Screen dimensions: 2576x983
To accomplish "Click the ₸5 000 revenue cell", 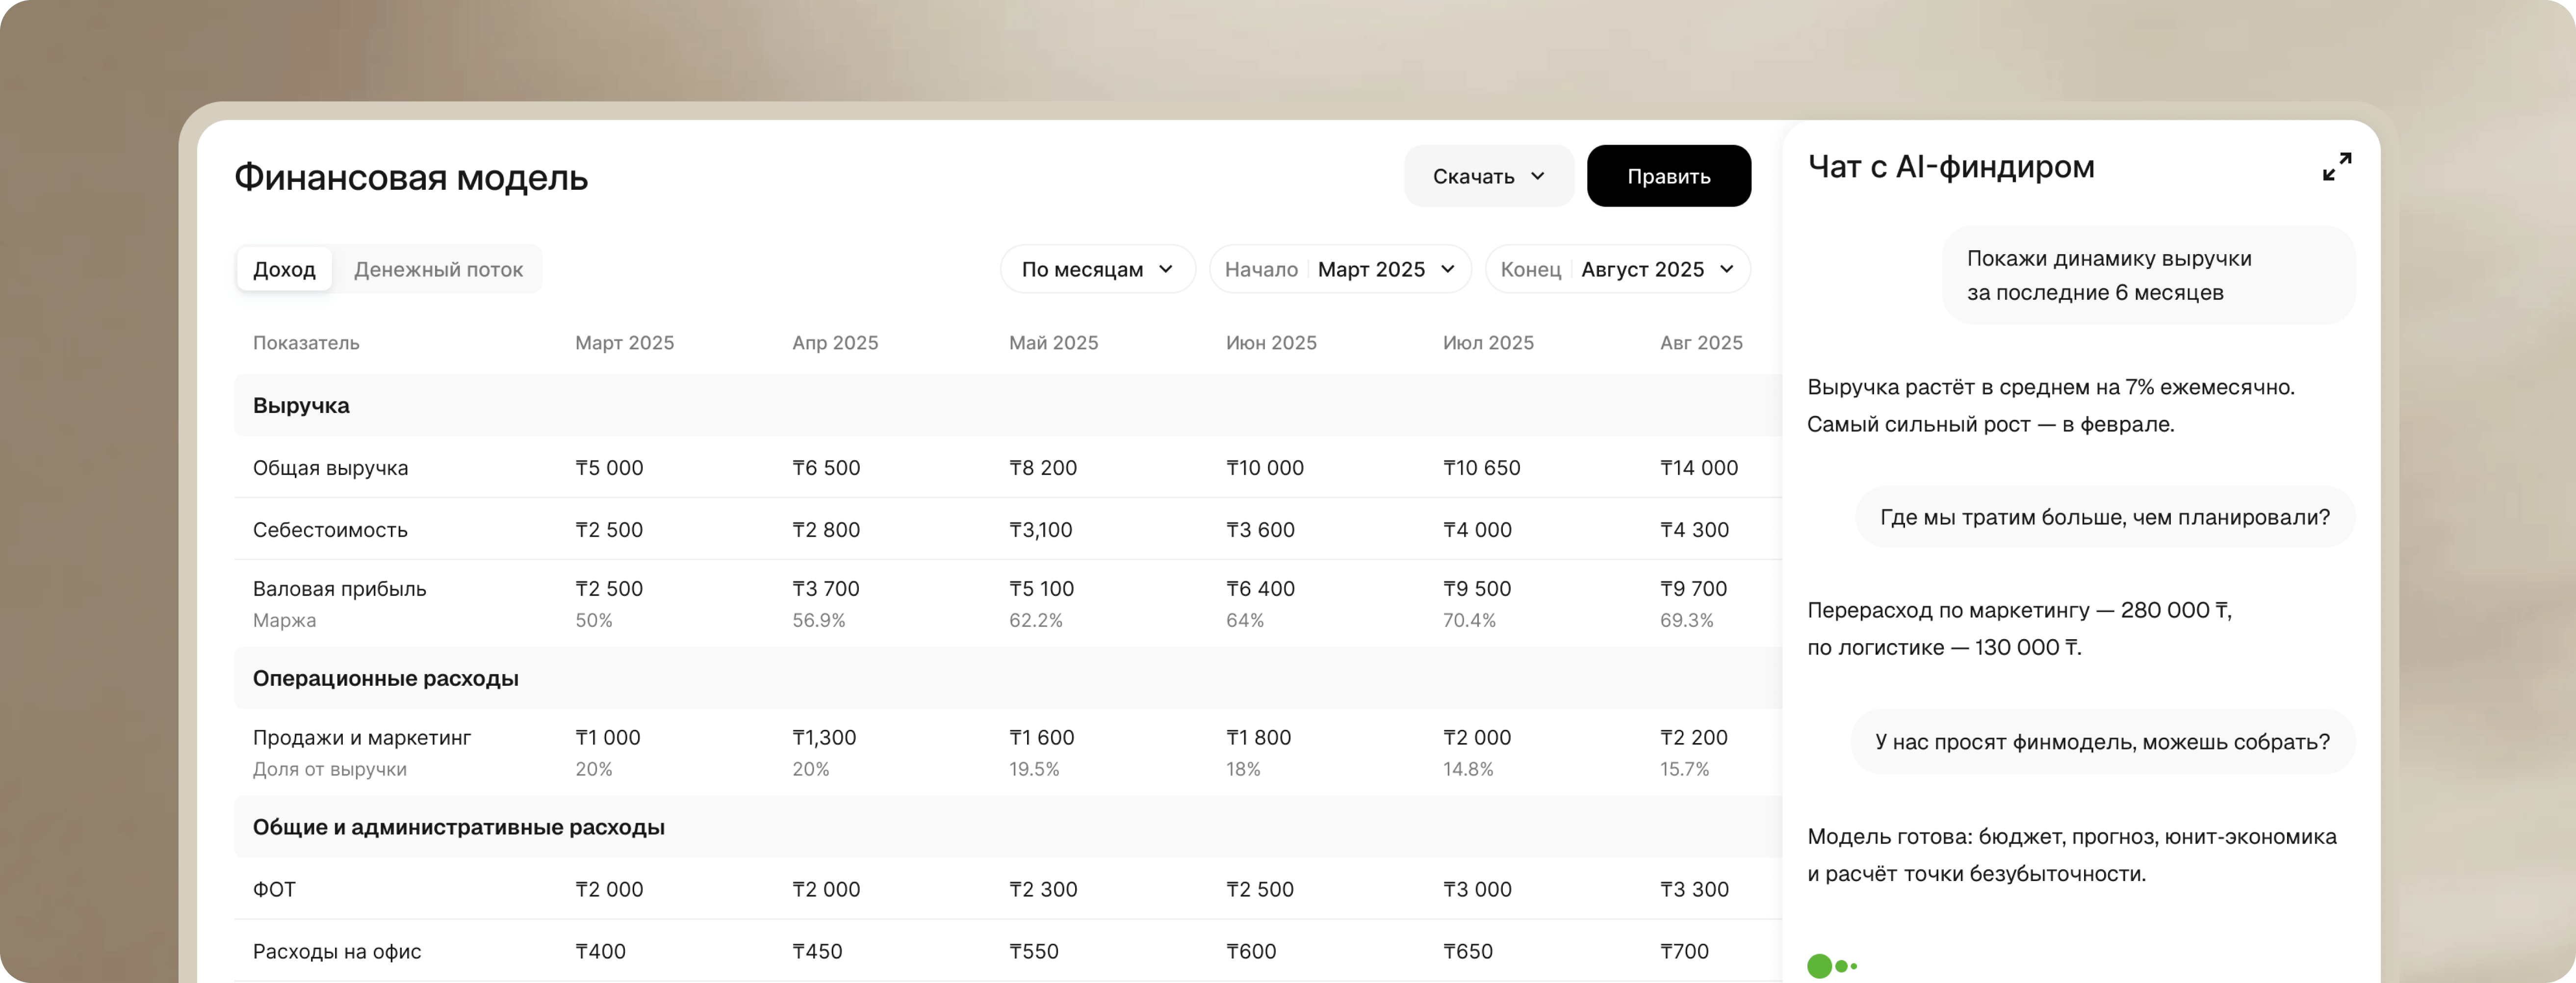I will [x=609, y=468].
